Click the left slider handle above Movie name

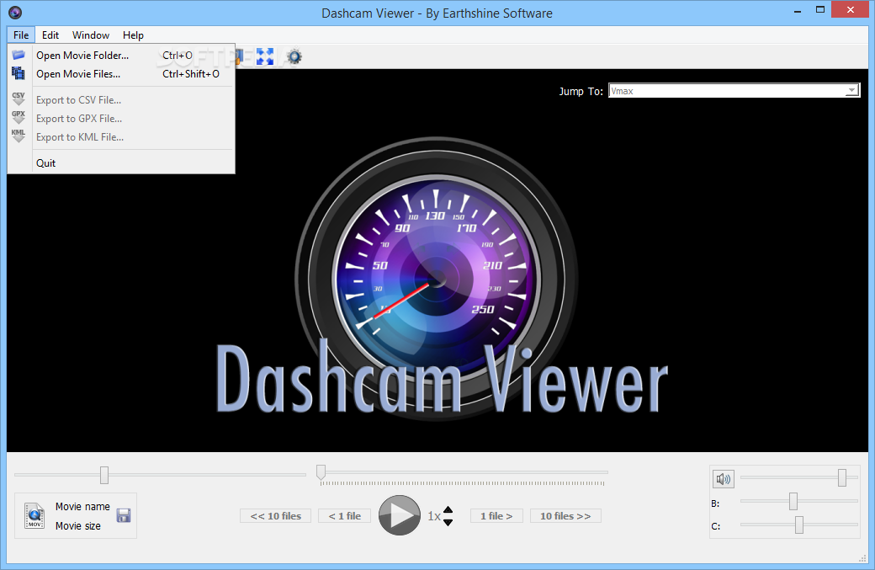pyautogui.click(x=104, y=475)
